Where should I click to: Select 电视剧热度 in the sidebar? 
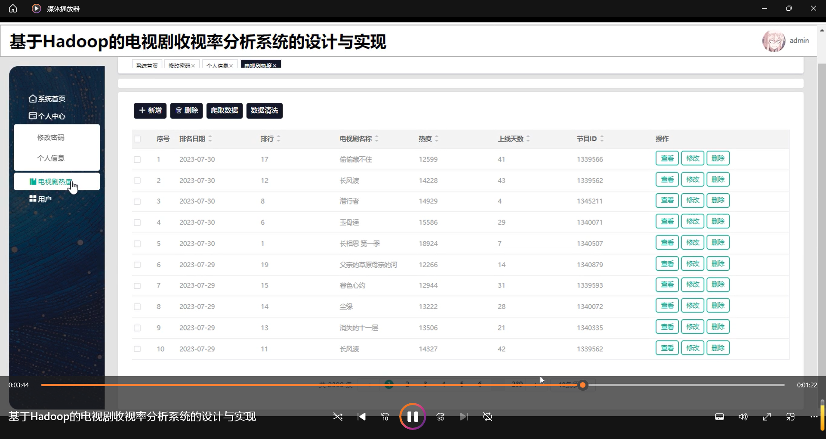click(57, 182)
